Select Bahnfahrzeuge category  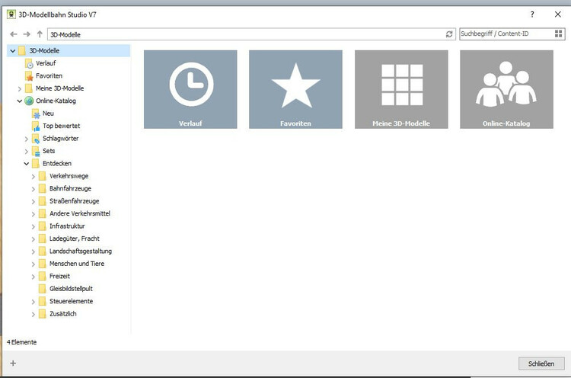[70, 188]
